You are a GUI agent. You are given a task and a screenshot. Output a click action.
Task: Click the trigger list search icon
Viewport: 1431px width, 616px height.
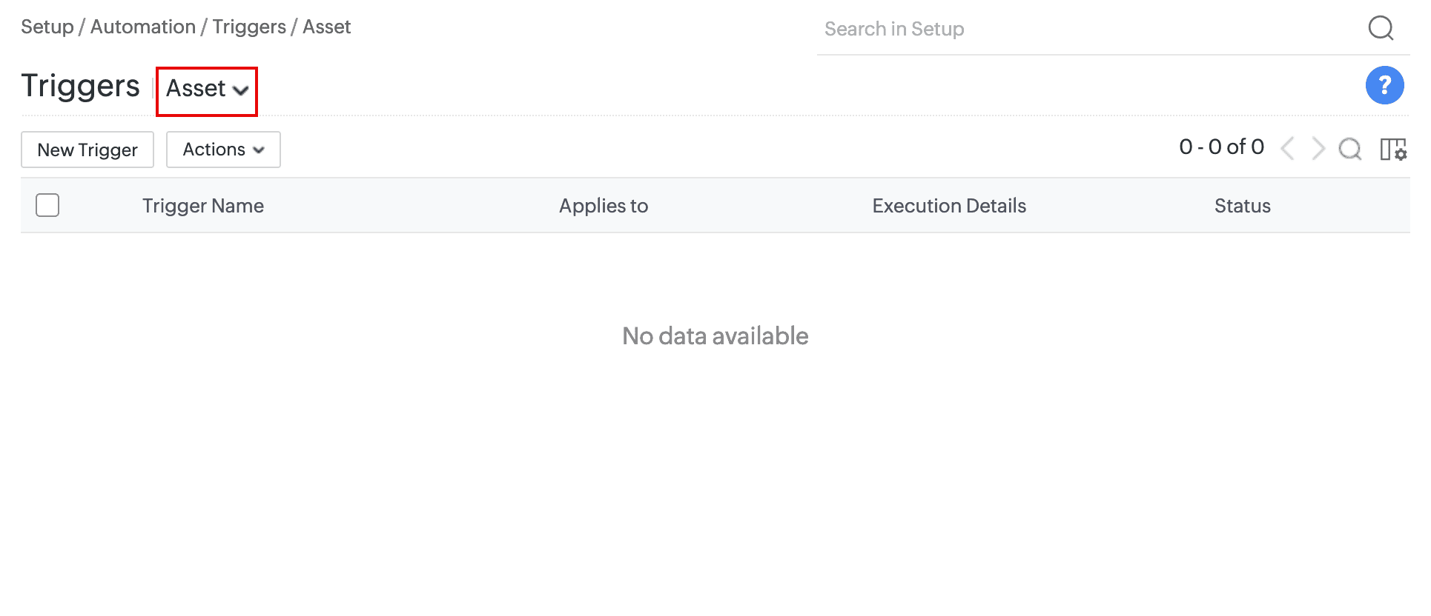(1349, 149)
